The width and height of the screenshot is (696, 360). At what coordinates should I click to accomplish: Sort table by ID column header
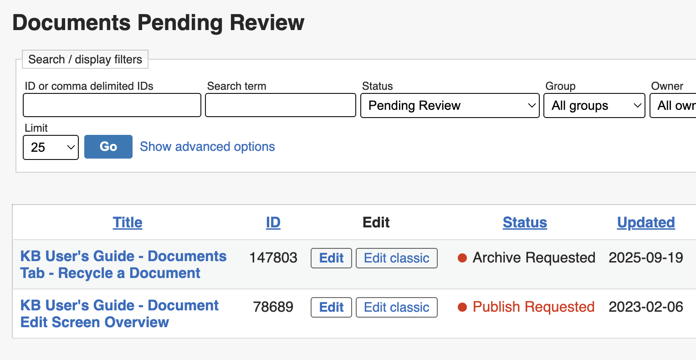(273, 222)
